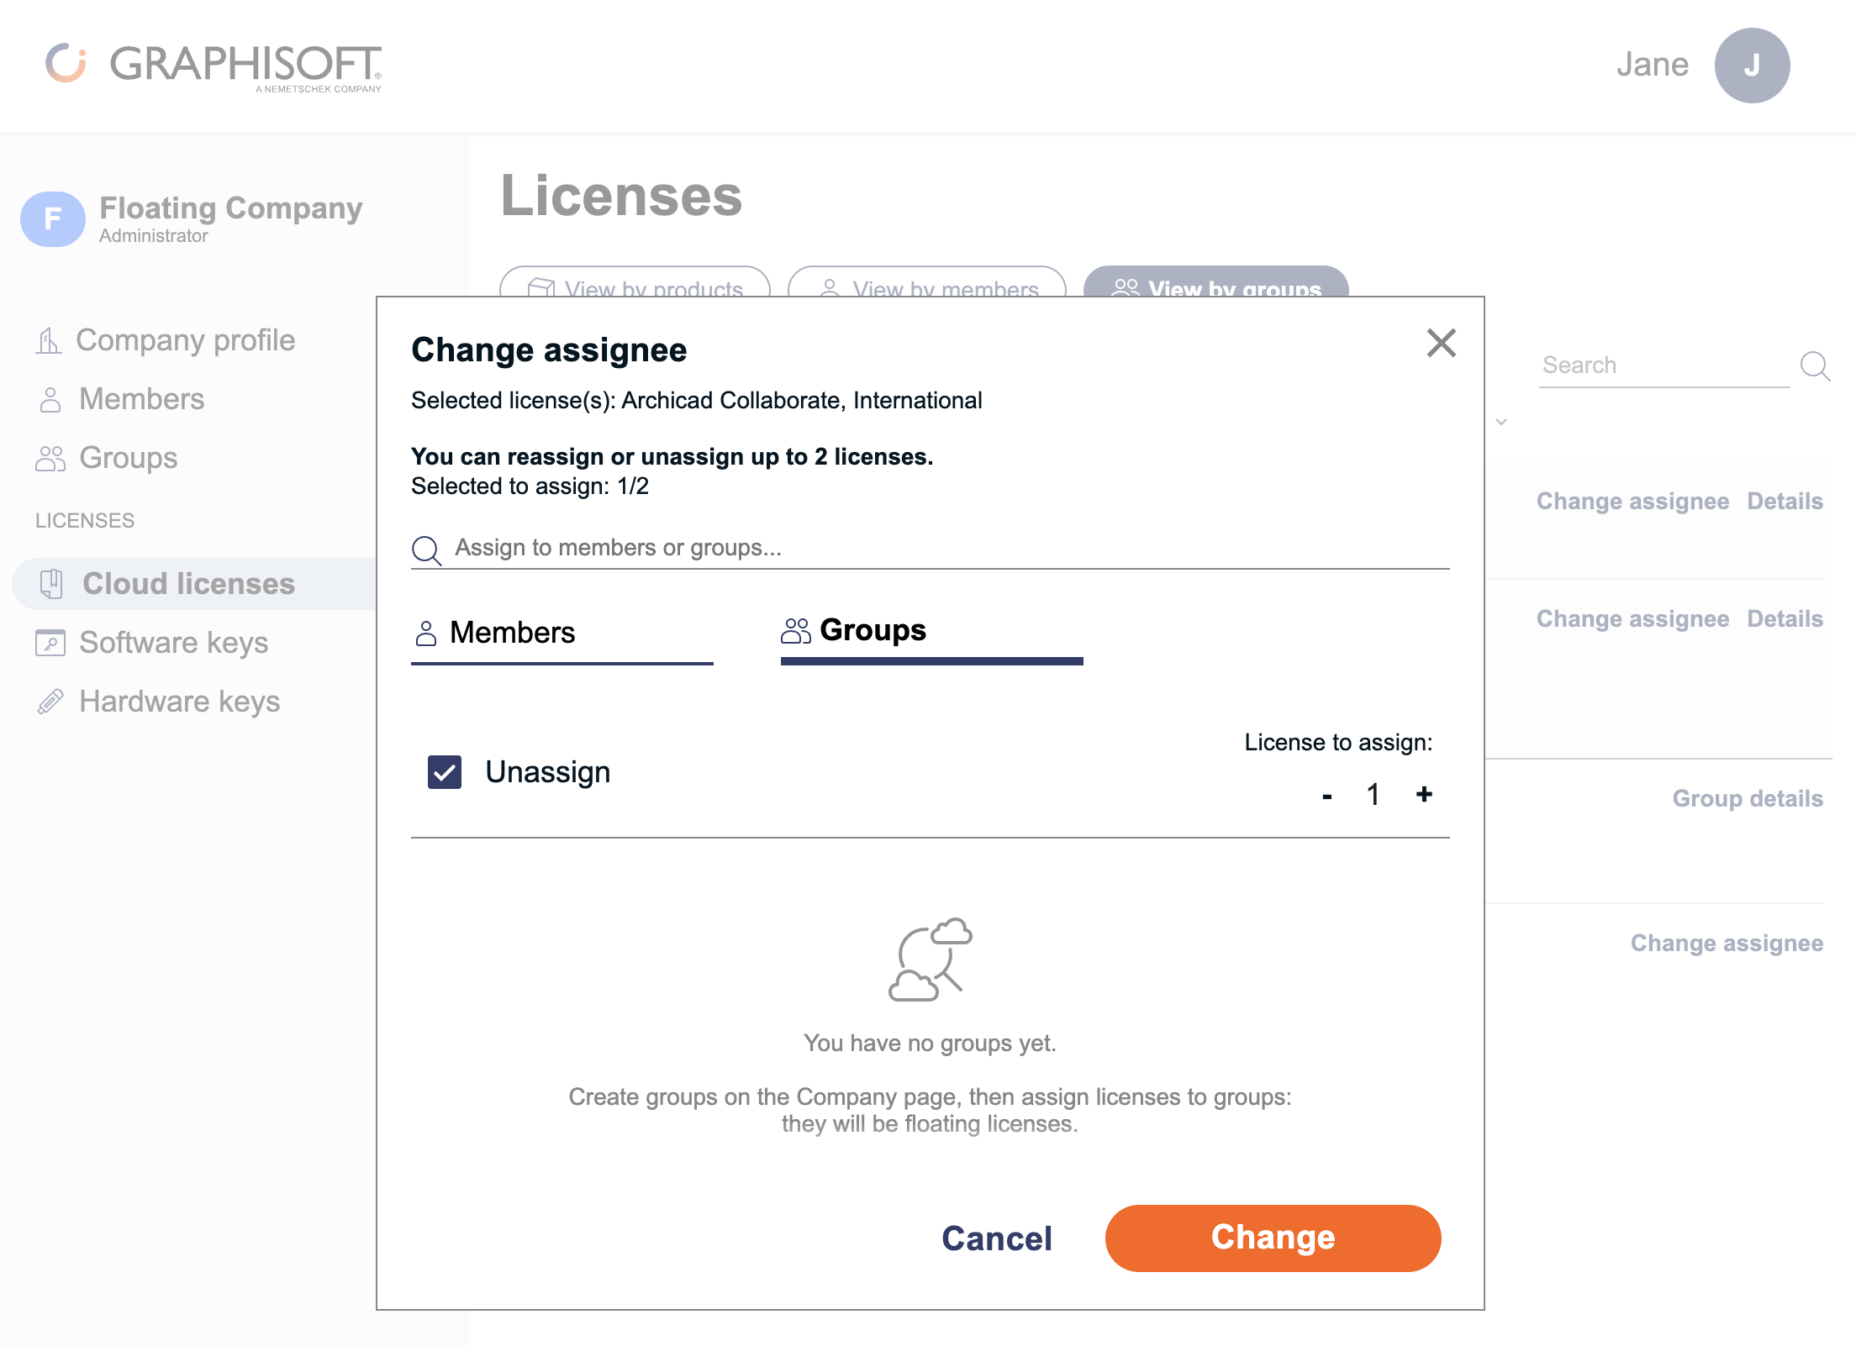Click the second row's Change assignee link
1856x1346 pixels.
[1632, 619]
